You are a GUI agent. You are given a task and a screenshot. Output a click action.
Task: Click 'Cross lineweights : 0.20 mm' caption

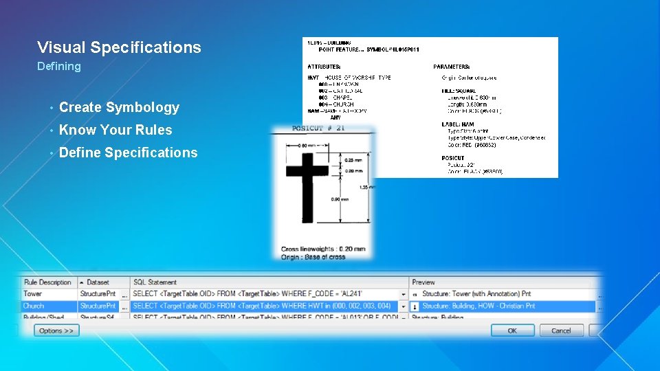323,249
